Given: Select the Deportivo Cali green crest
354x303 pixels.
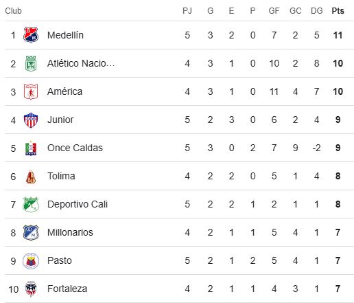Looking at the screenshot, I should [x=31, y=204].
